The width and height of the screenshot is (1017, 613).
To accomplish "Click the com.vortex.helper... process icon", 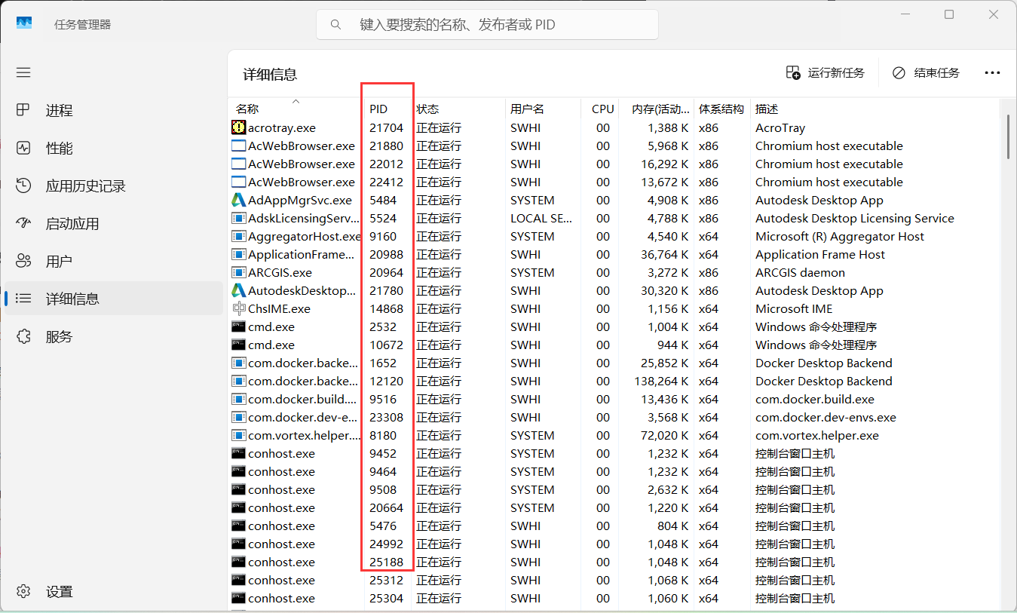I will pyautogui.click(x=238, y=435).
